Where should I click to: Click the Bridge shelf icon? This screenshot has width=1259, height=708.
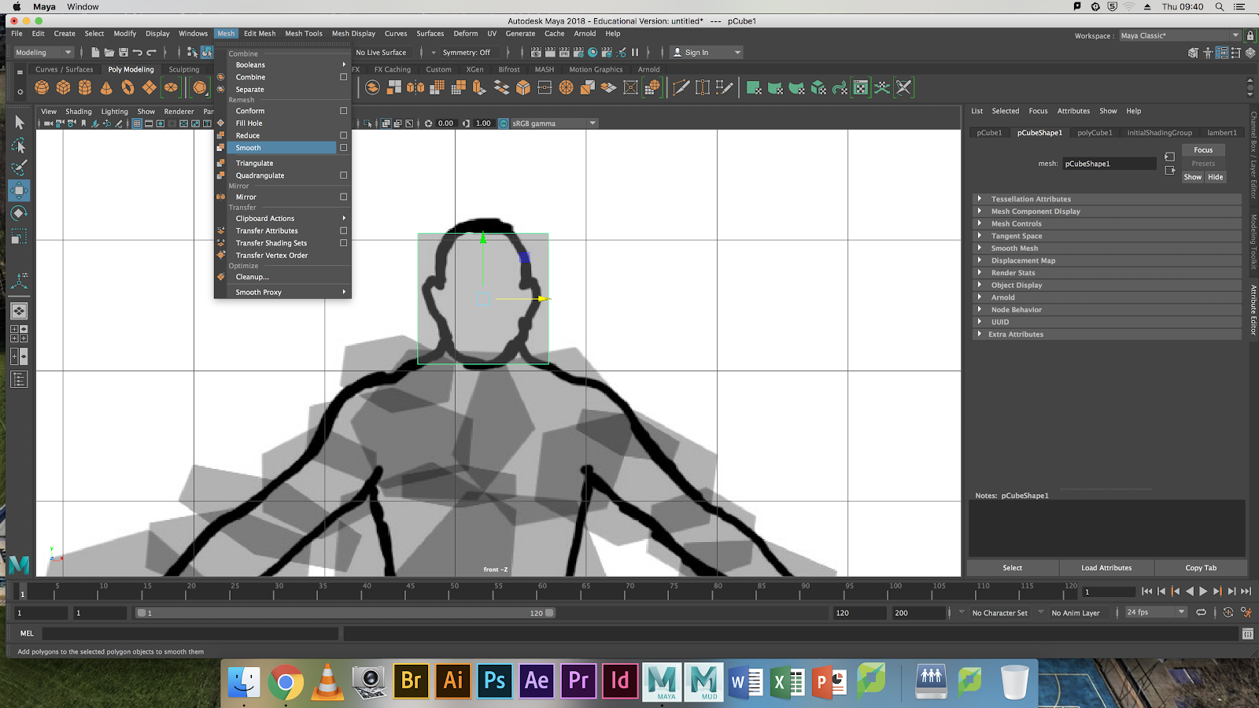pos(501,87)
